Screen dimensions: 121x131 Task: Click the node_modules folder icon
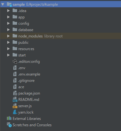(15, 36)
